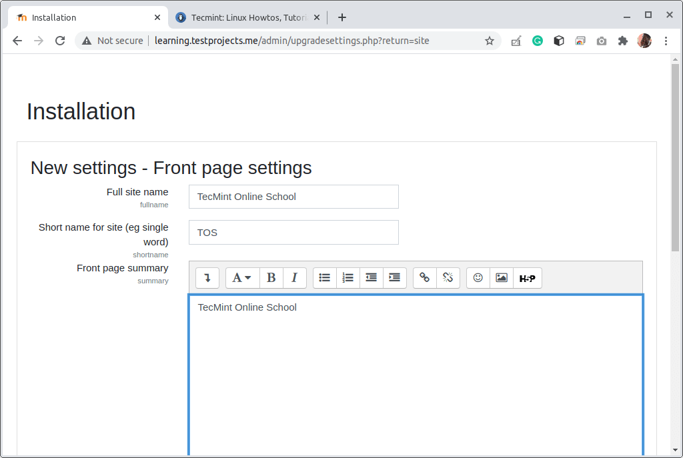Open the user profile avatar
Screen dimensions: 683x458
point(644,41)
